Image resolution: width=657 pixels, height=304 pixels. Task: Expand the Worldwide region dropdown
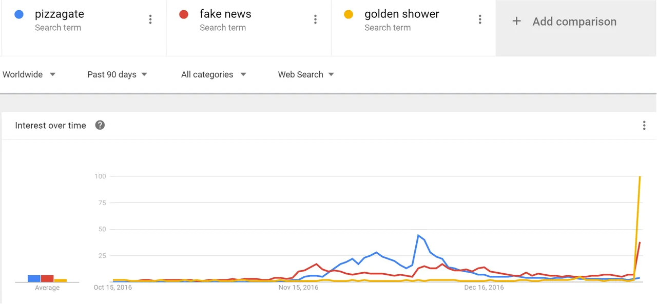tap(29, 74)
